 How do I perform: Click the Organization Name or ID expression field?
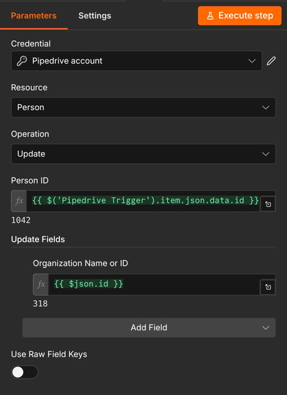[154, 284]
